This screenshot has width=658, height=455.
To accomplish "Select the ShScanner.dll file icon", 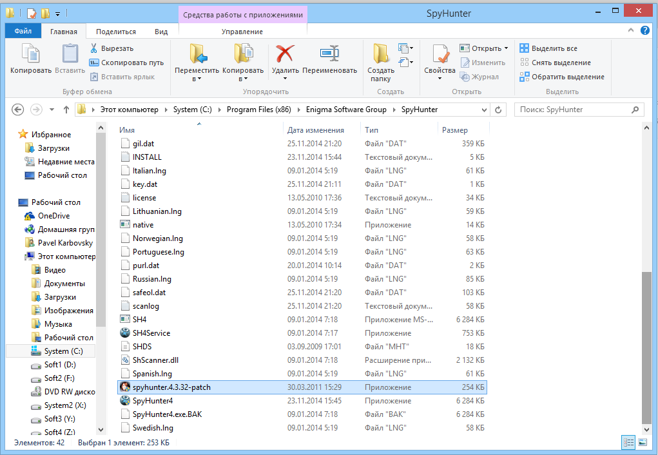I will point(125,360).
